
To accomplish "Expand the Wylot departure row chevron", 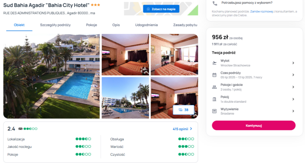I will [x=293, y=63].
